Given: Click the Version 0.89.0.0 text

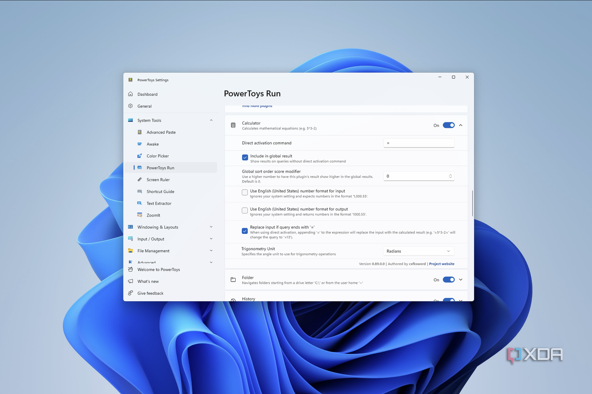Looking at the screenshot, I should click(372, 264).
